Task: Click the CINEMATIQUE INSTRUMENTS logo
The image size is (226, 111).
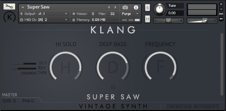Action: click(193, 106)
